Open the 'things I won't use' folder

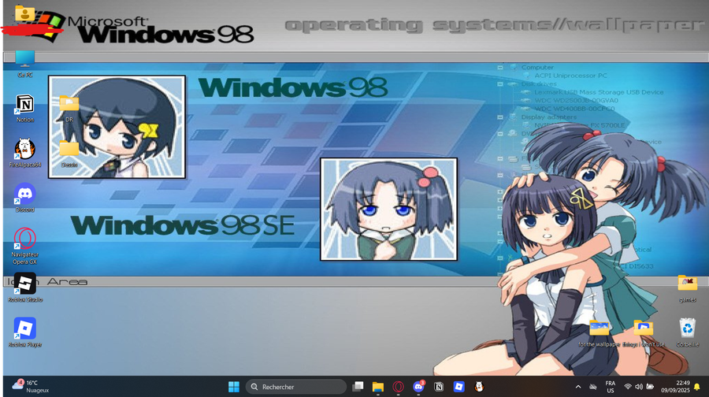(x=644, y=333)
